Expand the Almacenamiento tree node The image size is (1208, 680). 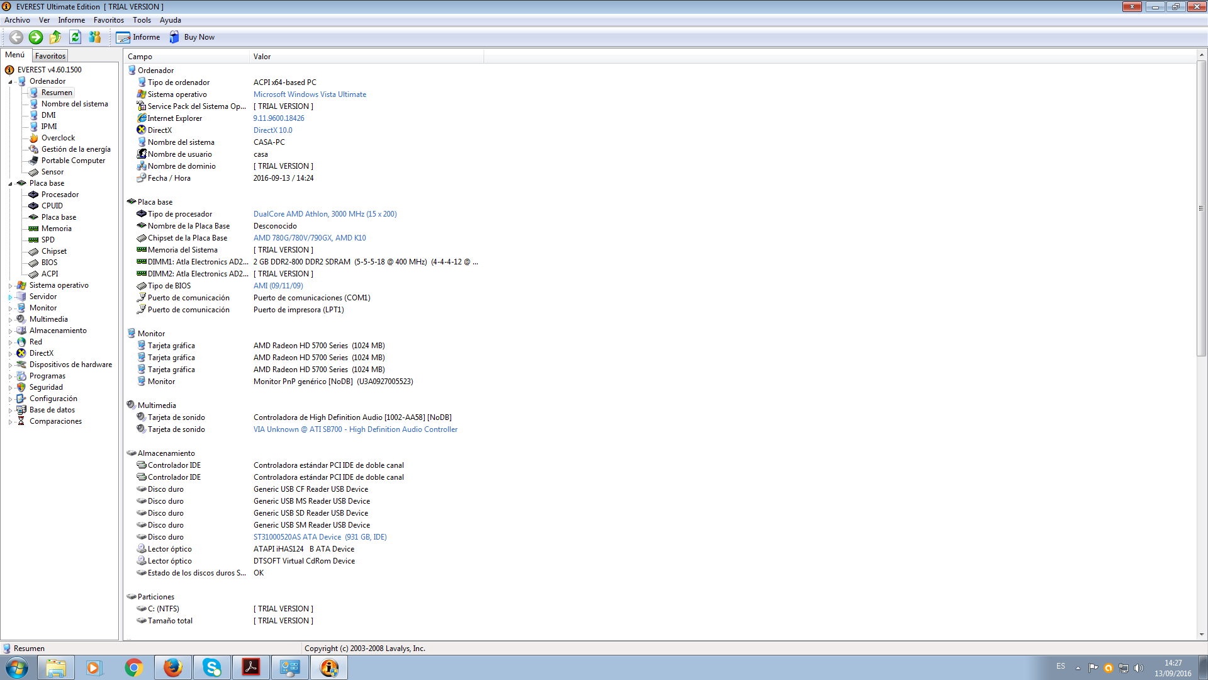[10, 331]
